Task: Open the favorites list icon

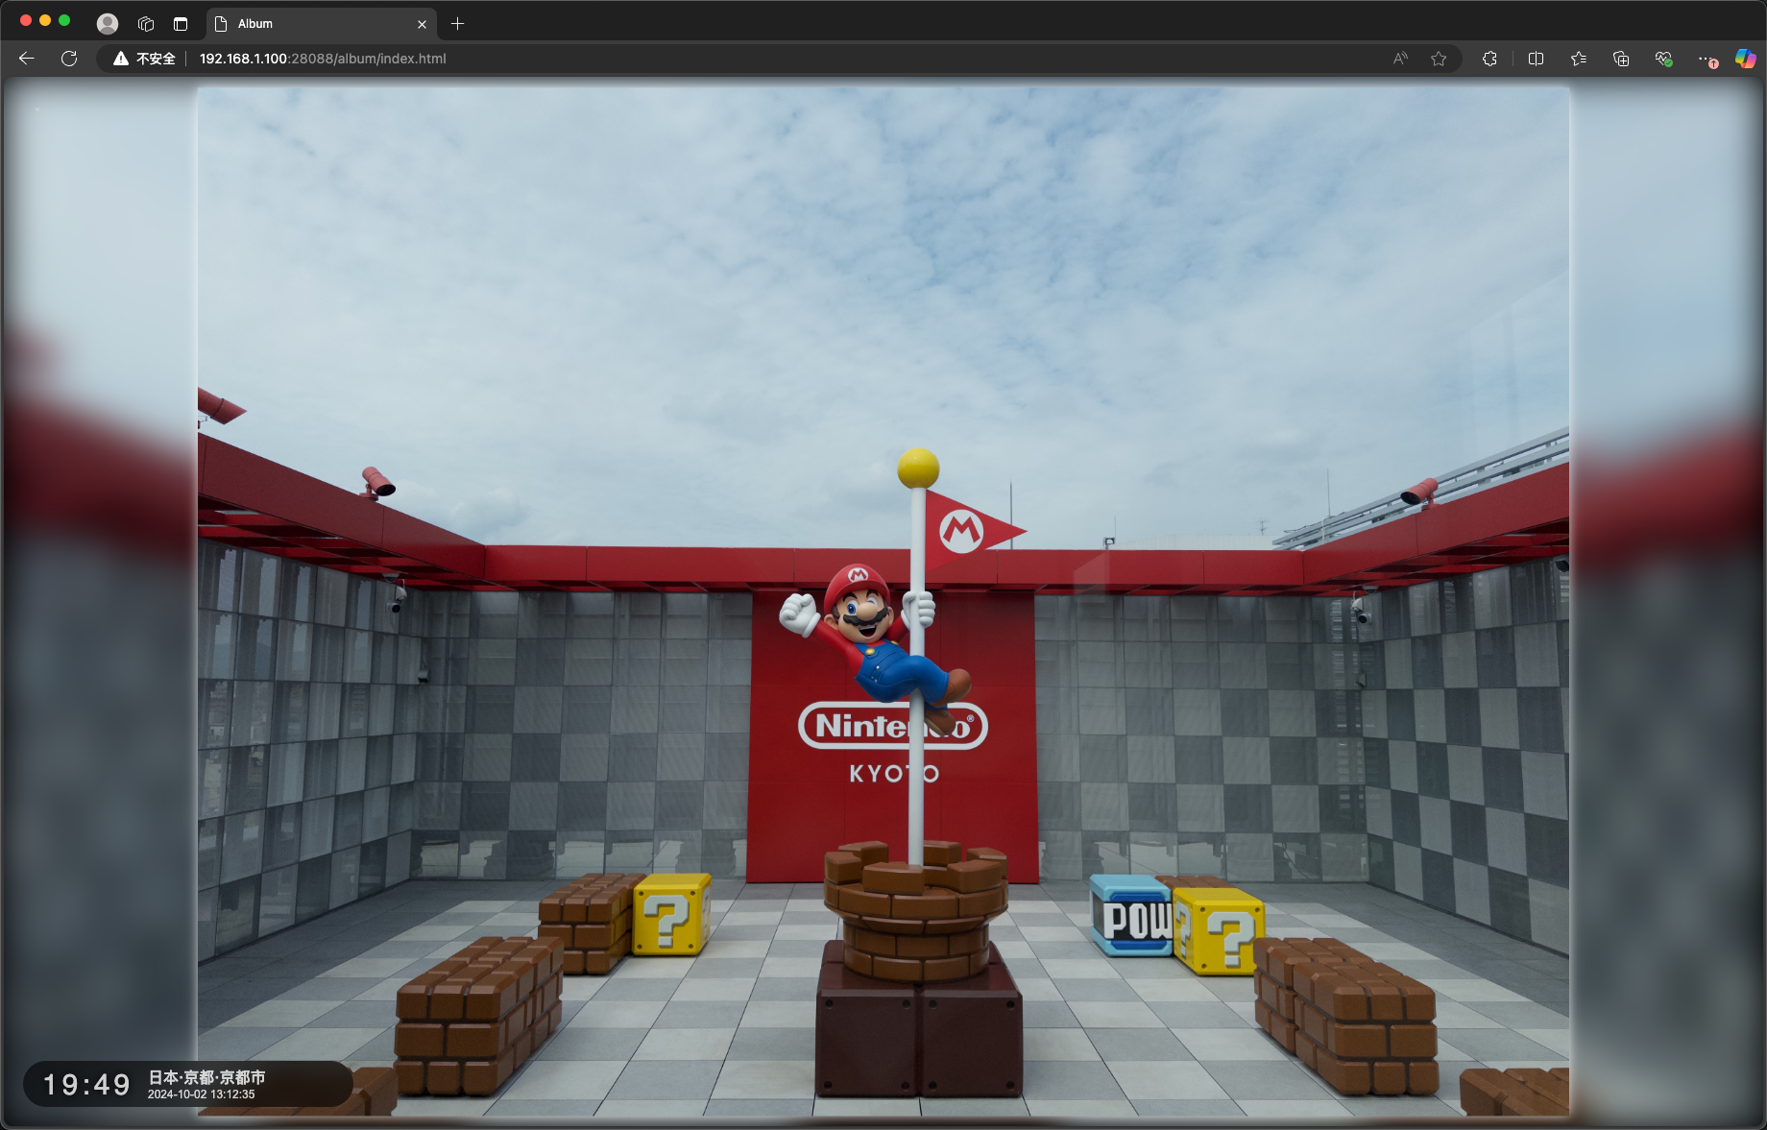Action: [1579, 59]
